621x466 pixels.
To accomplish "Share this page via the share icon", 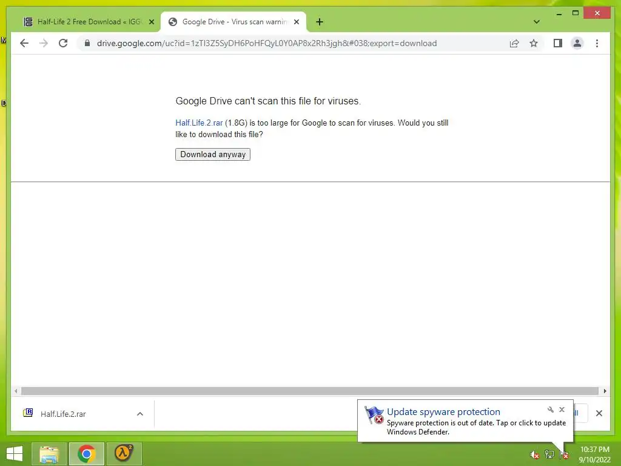I will (x=514, y=43).
